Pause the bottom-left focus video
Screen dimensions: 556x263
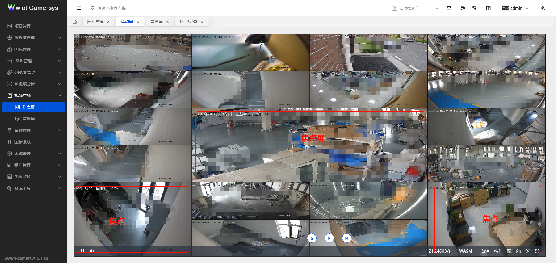click(x=83, y=251)
